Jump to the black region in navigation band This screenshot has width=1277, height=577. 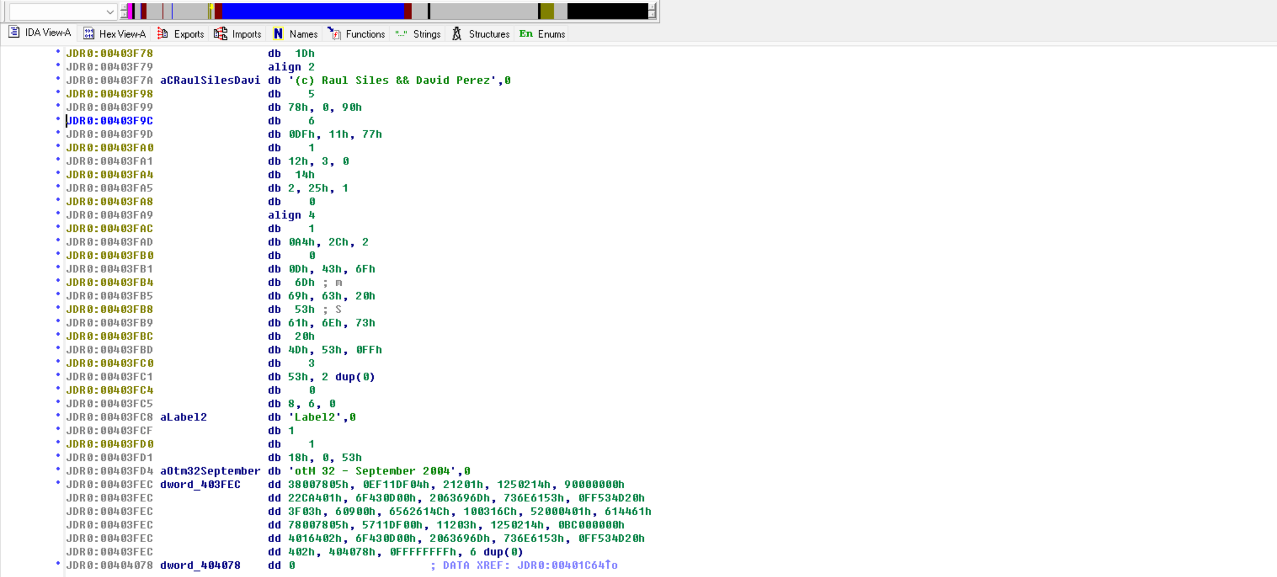click(607, 11)
